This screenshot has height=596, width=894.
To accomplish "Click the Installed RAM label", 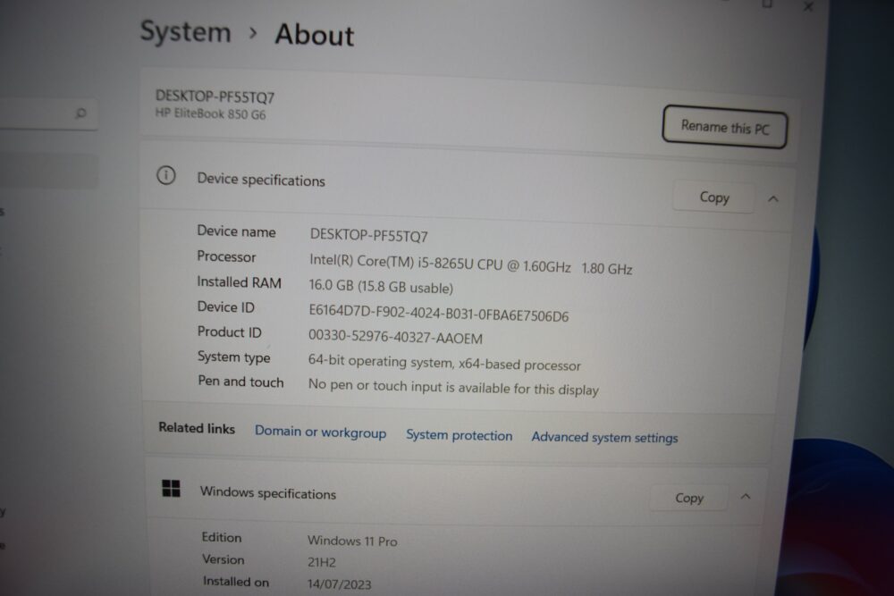I will (x=239, y=281).
